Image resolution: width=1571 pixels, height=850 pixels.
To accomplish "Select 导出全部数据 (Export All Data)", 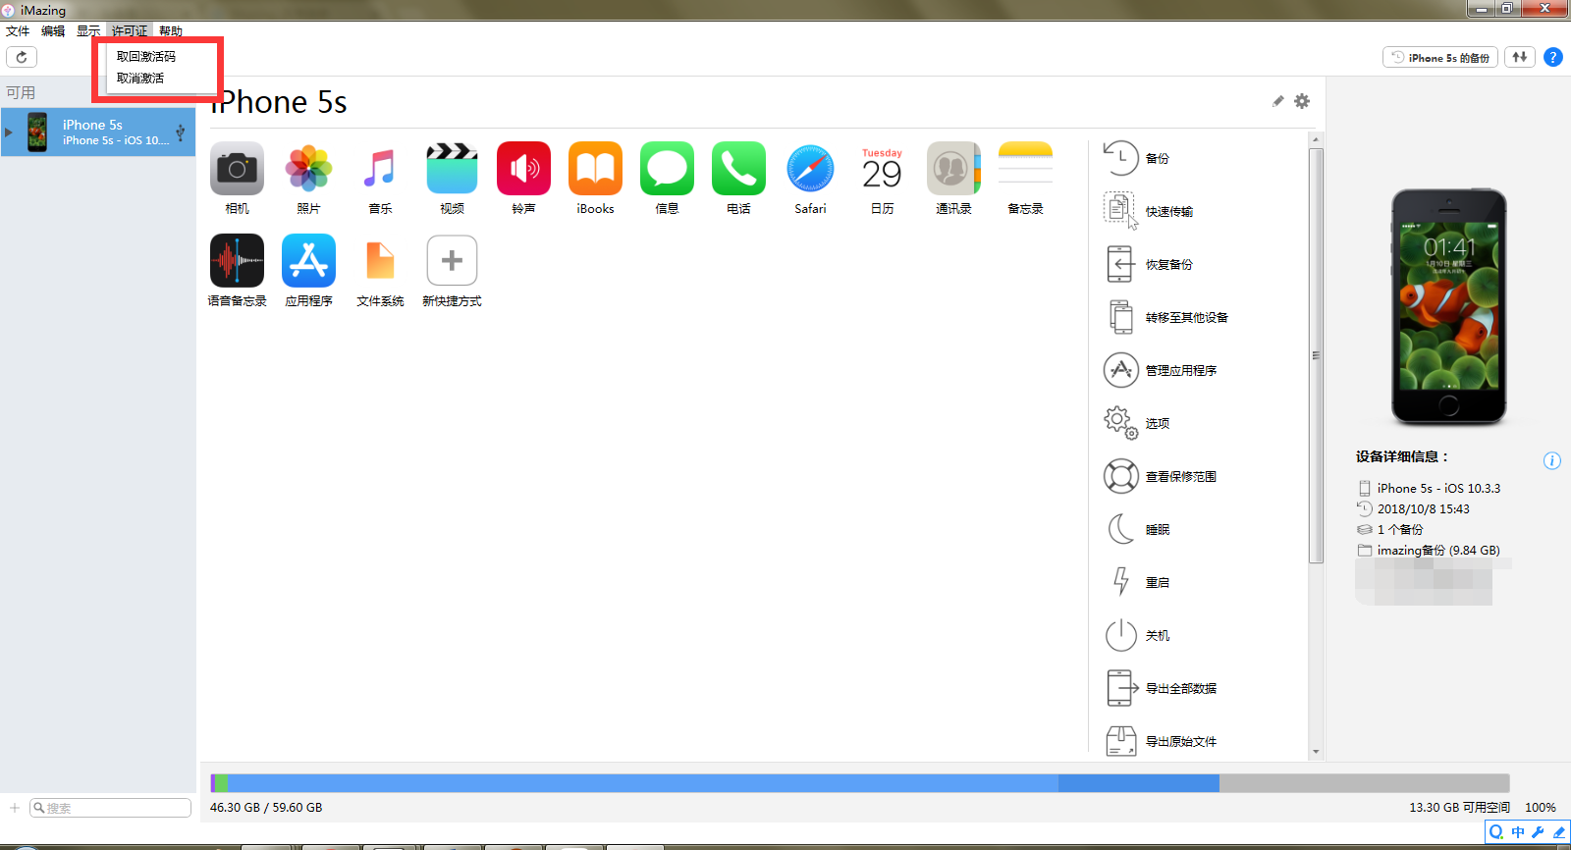I will pos(1160,688).
